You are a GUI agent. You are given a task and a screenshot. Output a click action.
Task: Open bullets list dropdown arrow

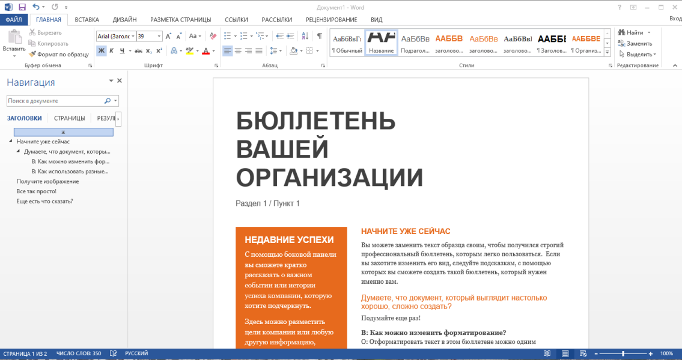236,37
